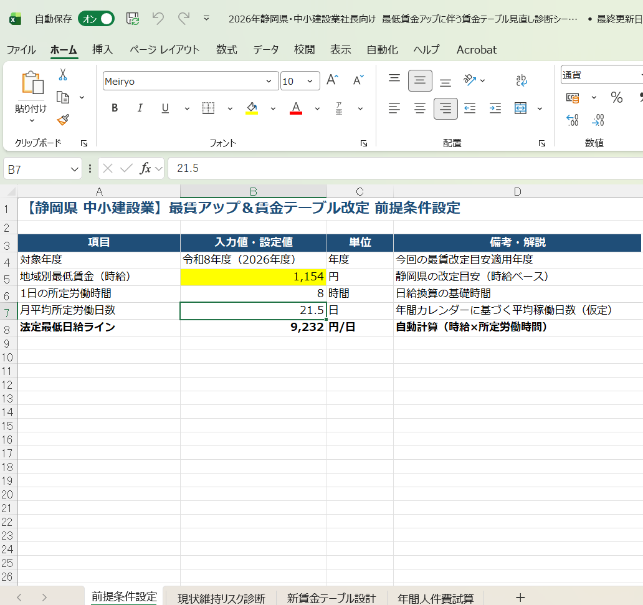The width and height of the screenshot is (643, 605).
Task: Open the ファイル menu tab
Action: pyautogui.click(x=21, y=50)
